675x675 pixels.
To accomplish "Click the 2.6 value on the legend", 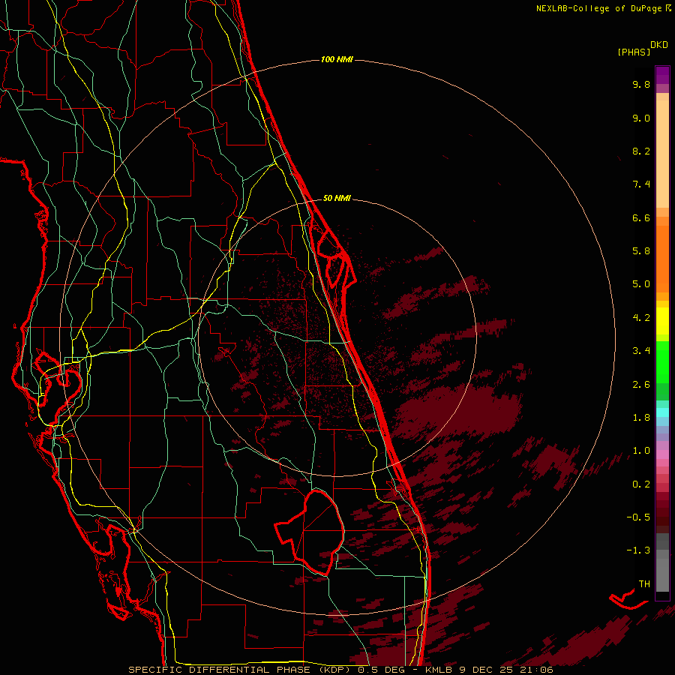I will point(641,384).
